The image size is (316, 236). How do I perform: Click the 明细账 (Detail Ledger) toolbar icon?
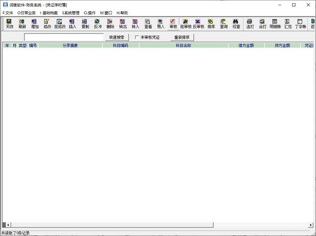275,23
